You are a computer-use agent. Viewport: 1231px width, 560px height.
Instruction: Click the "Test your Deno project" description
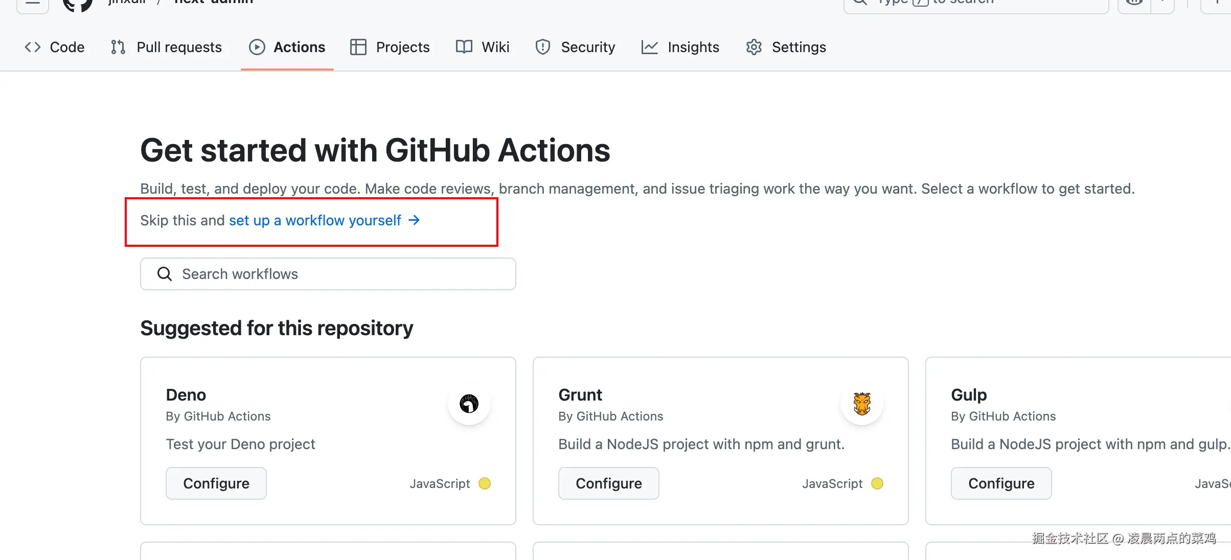pyautogui.click(x=241, y=444)
